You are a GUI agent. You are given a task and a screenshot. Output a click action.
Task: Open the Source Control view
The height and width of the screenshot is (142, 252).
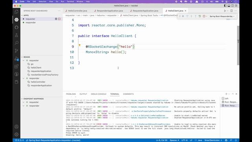tap(17, 51)
